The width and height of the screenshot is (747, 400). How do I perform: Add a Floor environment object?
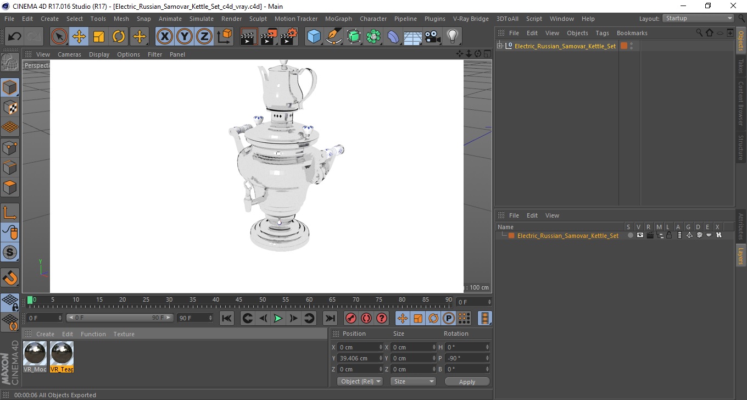point(413,37)
